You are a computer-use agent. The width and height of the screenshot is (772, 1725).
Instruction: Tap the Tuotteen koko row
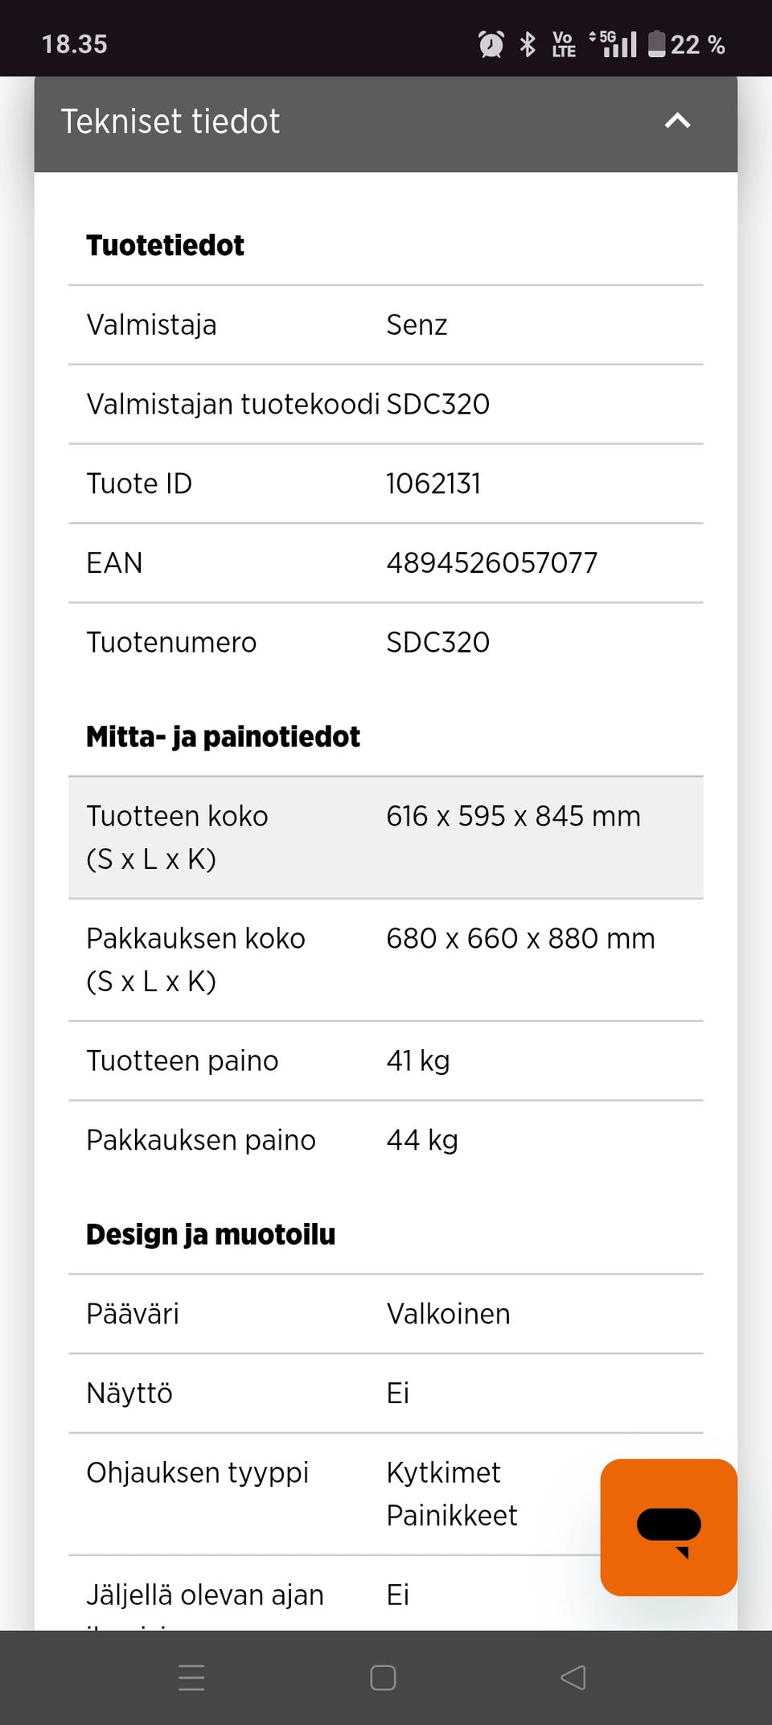point(386,838)
